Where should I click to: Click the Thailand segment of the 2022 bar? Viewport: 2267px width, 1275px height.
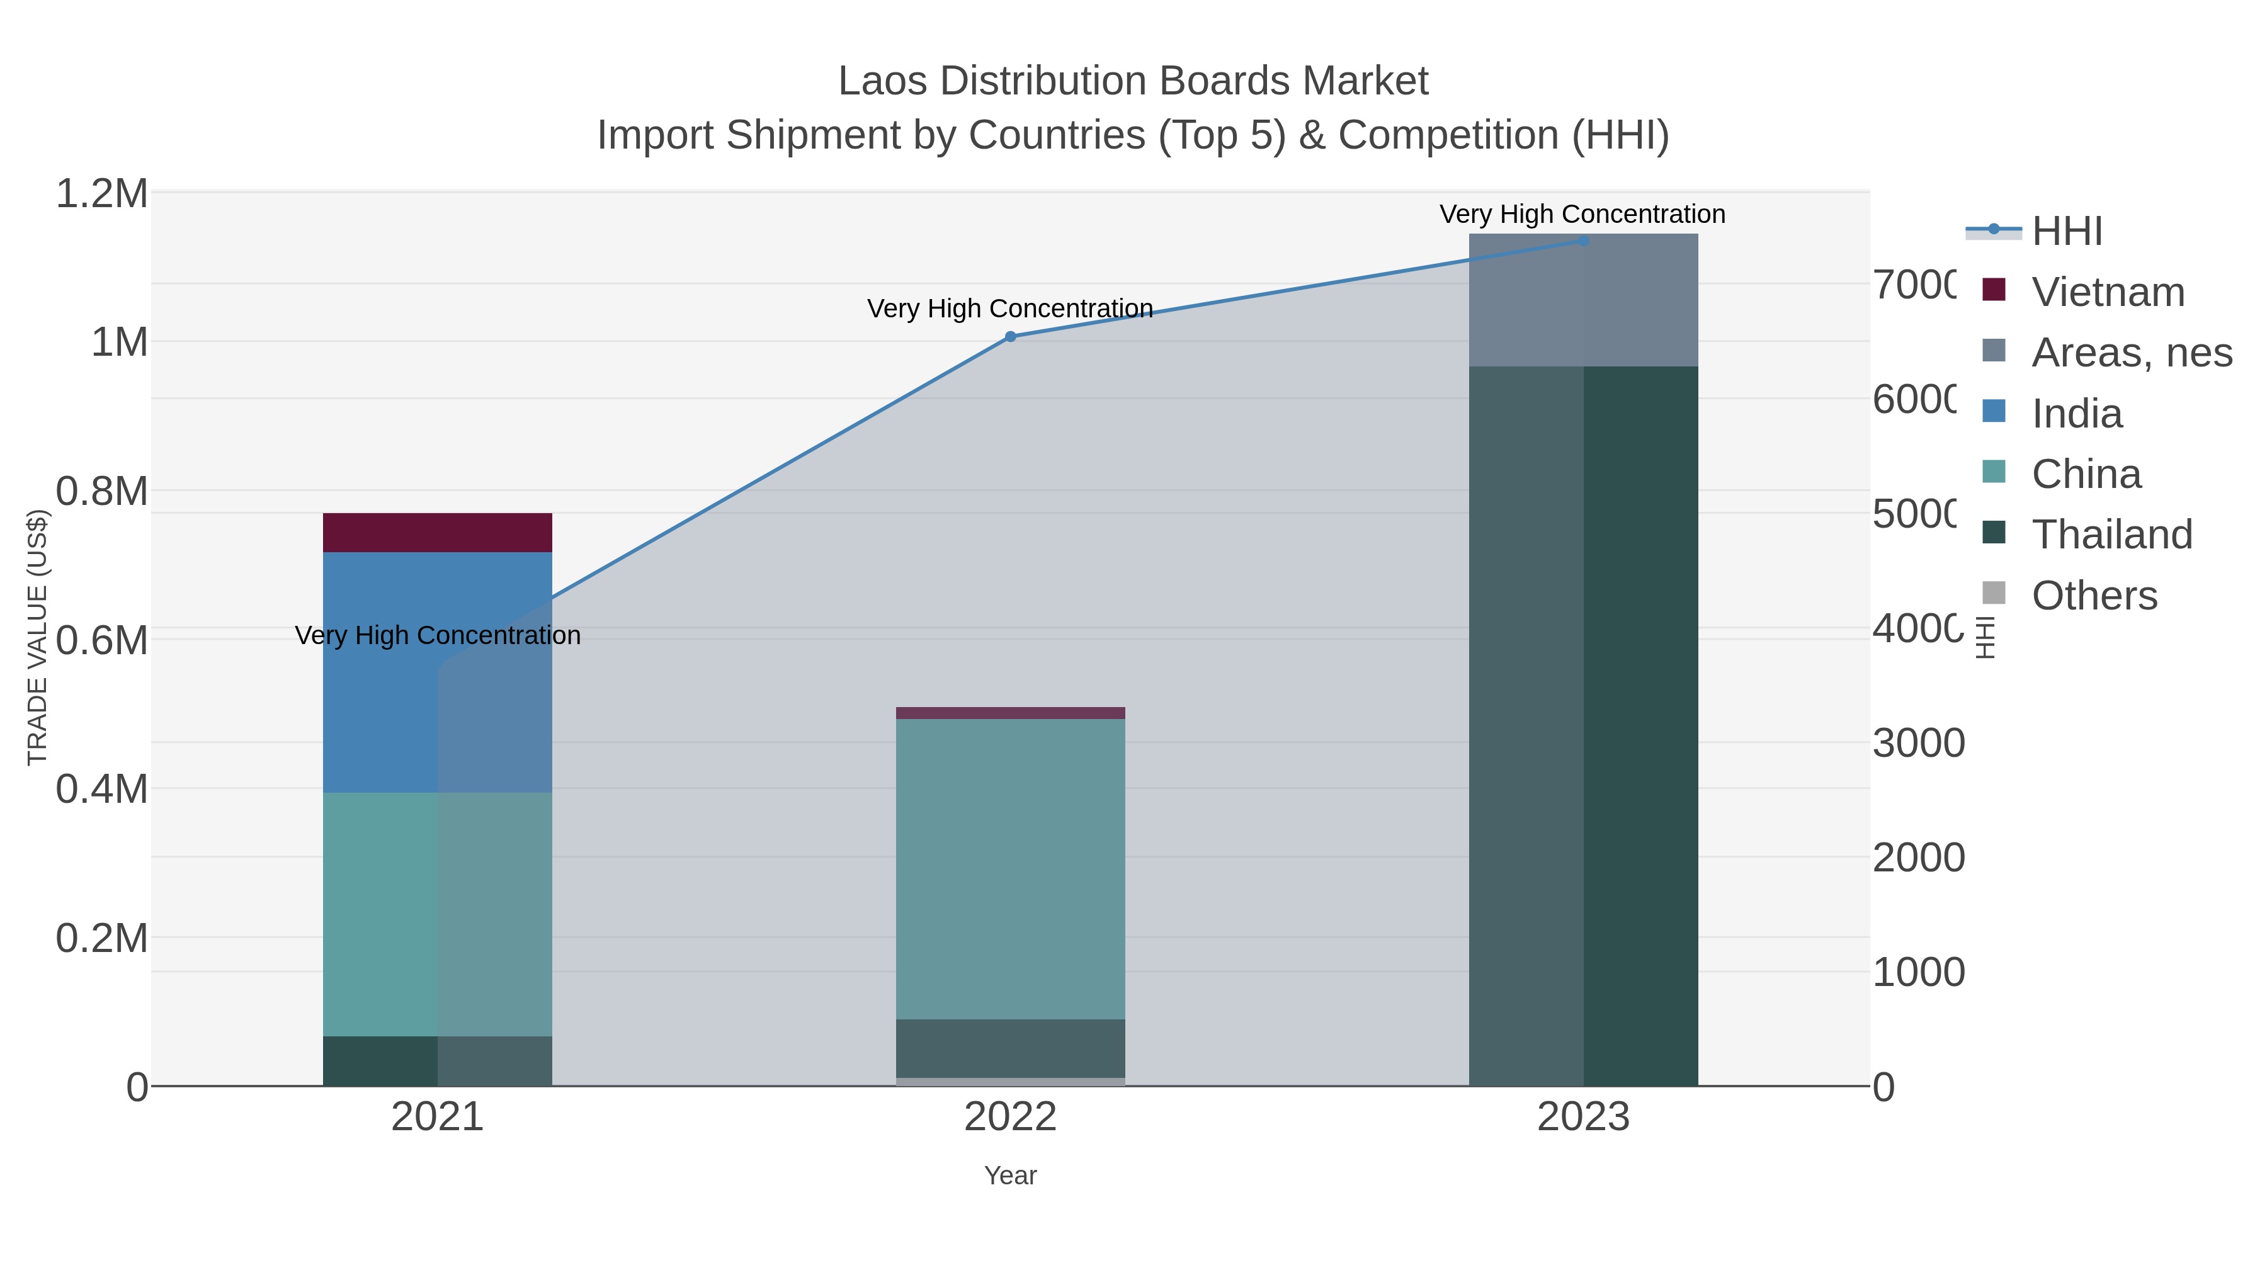click(1010, 1049)
